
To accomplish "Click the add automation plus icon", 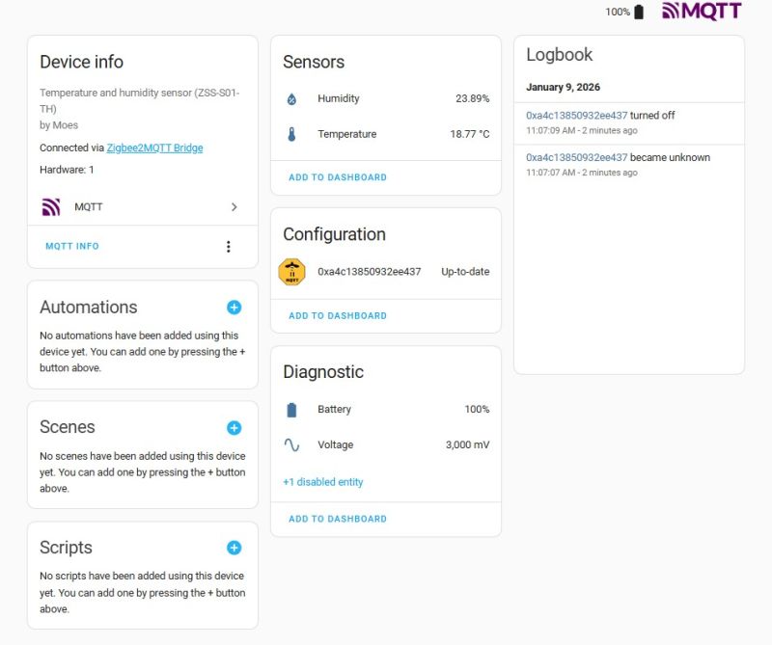I will 234,308.
